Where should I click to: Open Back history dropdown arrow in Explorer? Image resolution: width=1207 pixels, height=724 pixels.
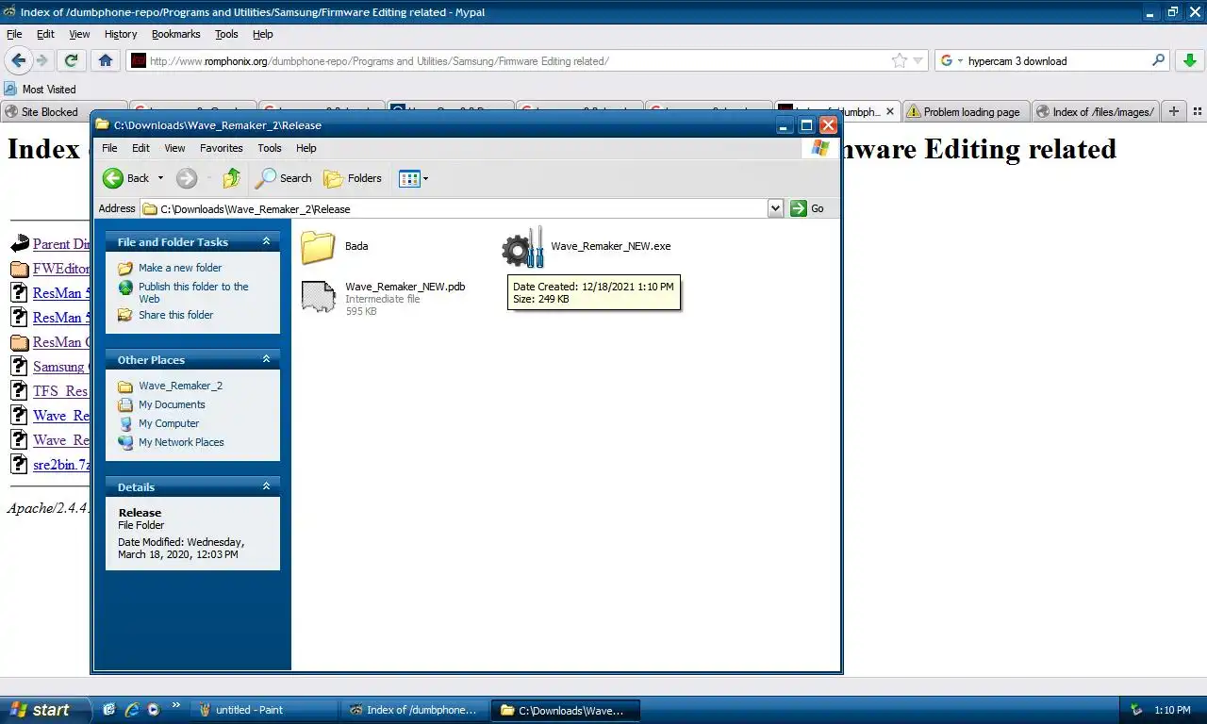tap(160, 178)
